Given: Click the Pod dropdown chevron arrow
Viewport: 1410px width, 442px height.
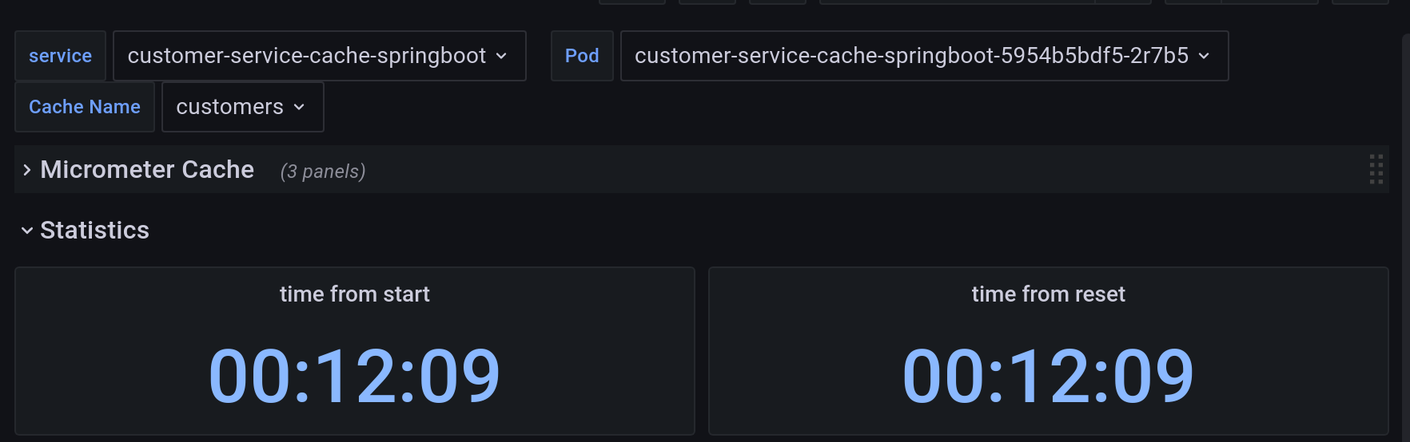Looking at the screenshot, I should 1205,56.
